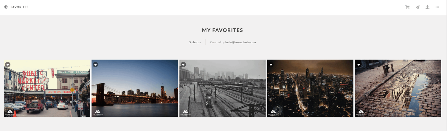This screenshot has height=131, width=447.
Task: Unfavorite the Public Market Center photo heart
Action: [8, 65]
